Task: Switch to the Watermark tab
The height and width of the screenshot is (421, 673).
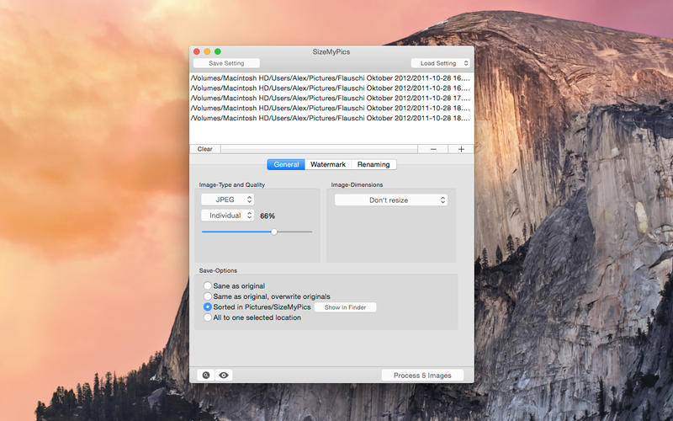Action: 328,164
